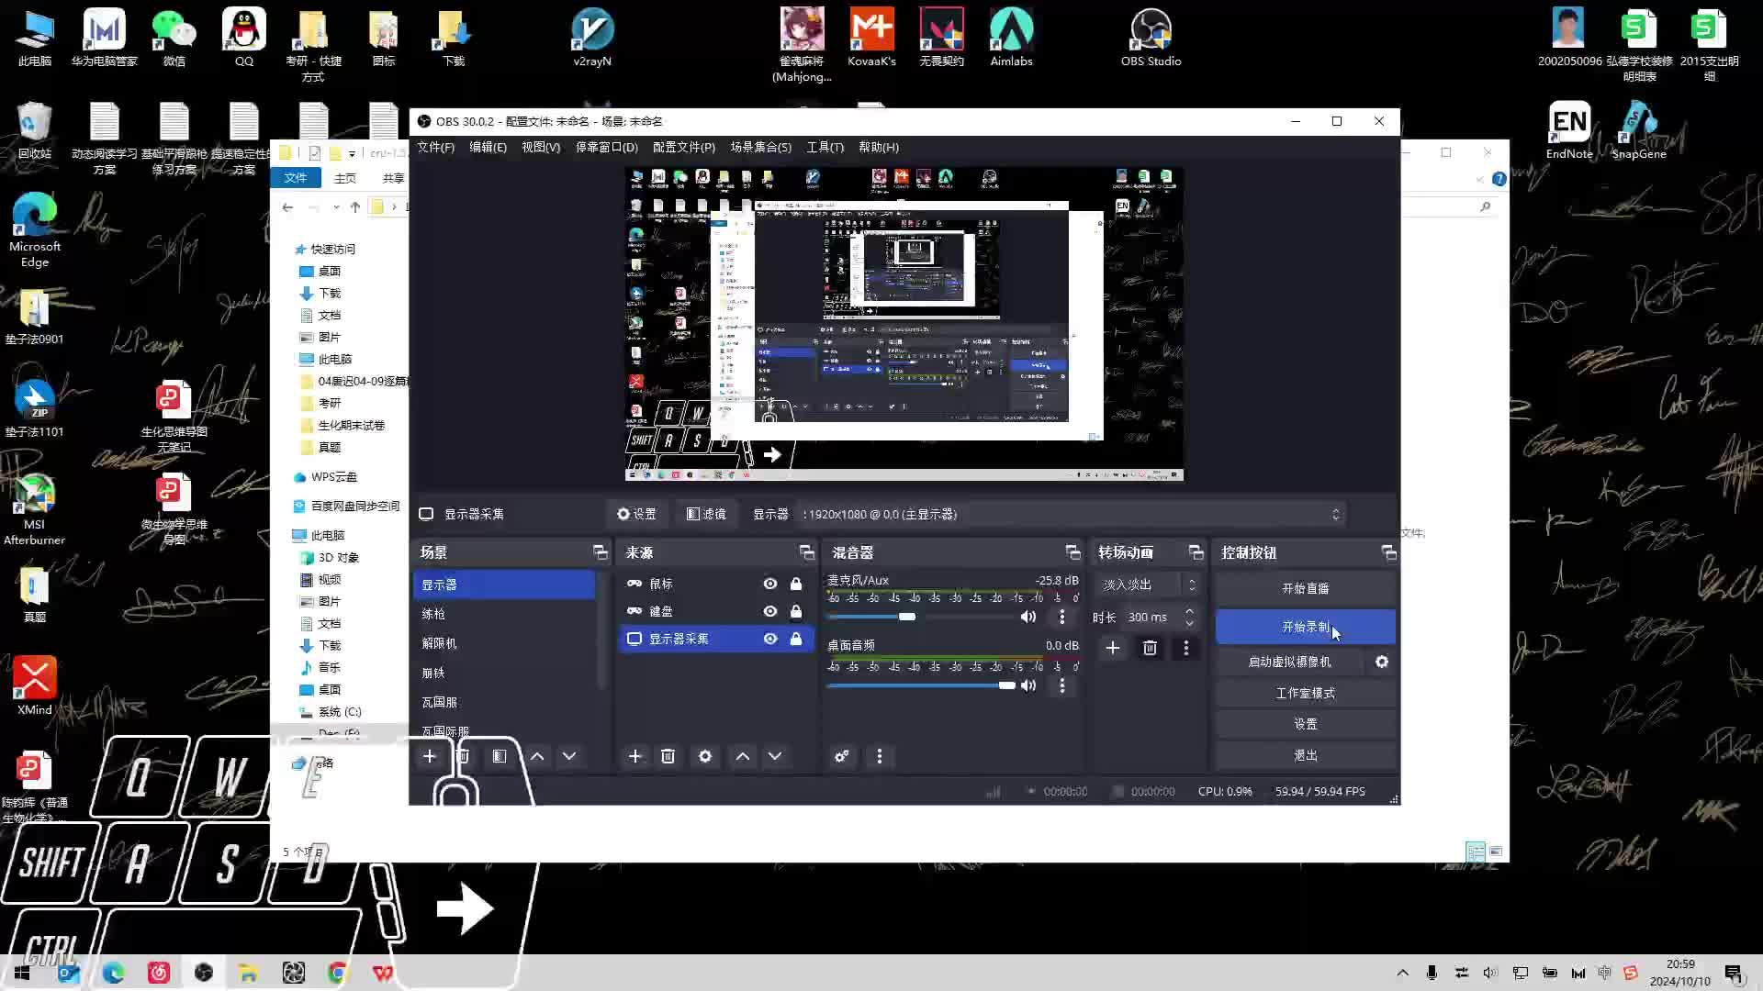Hide the 鼠标 source with eye icon

point(769,584)
